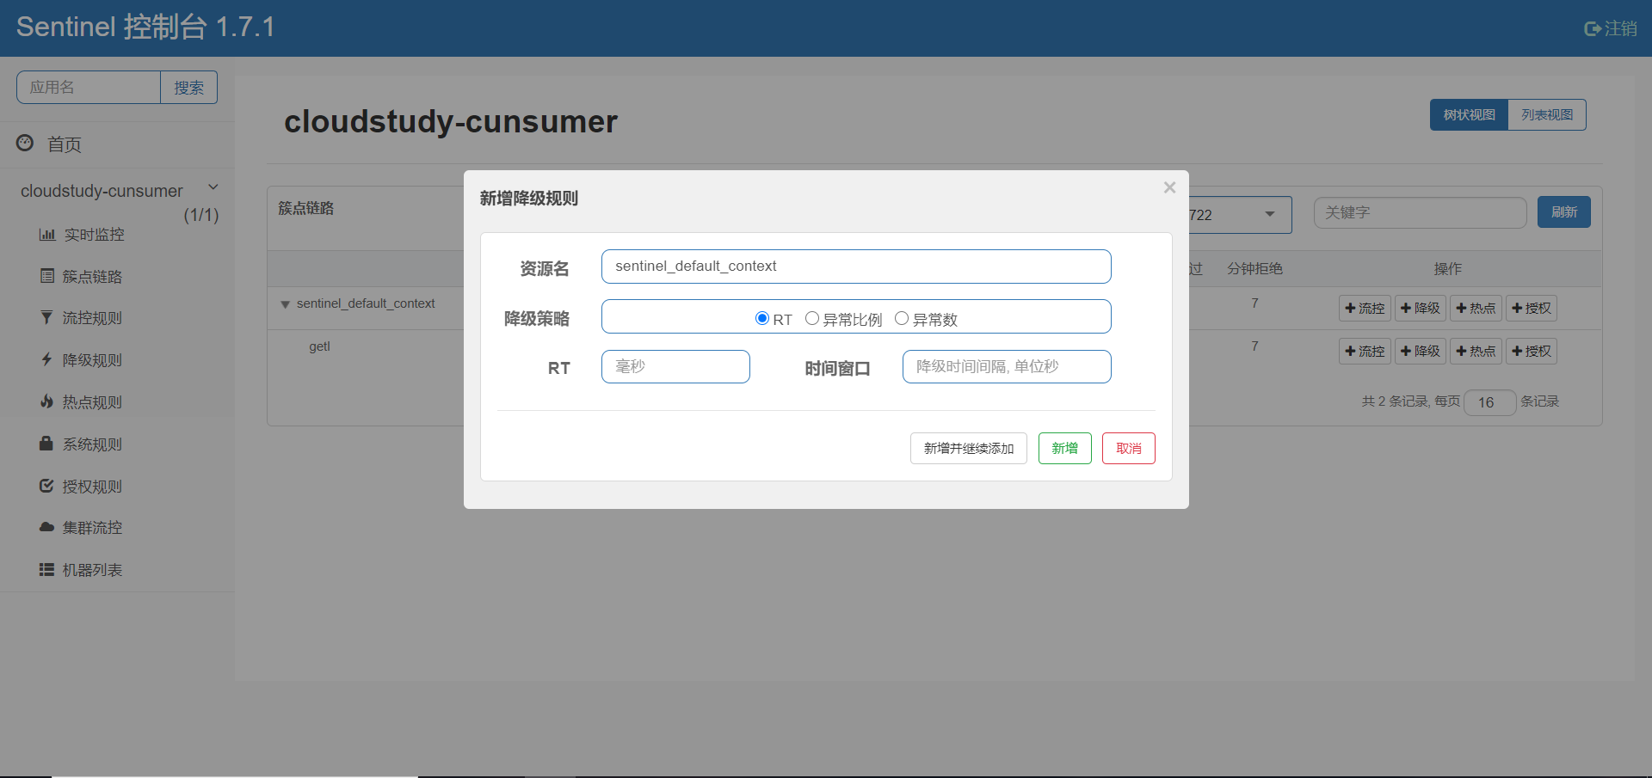This screenshot has width=1652, height=778.
Task: Close the 新增降级规则 dialog with X
Action: [1169, 187]
